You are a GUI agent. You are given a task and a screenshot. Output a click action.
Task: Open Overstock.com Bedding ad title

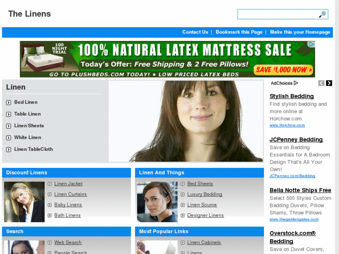click(292, 237)
